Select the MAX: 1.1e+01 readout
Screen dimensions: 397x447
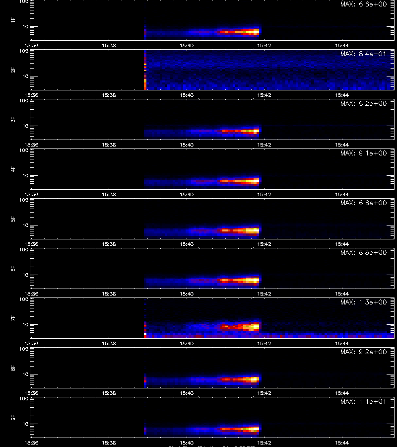(363, 401)
